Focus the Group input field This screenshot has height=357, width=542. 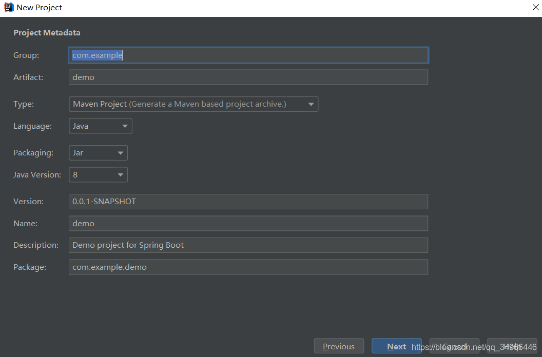point(248,55)
